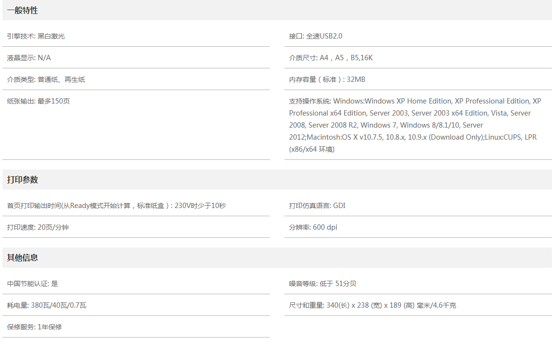The width and height of the screenshot is (553, 339).
Task: Click the 打印速度 20页/分钟 entry
Action: pyautogui.click(x=38, y=227)
